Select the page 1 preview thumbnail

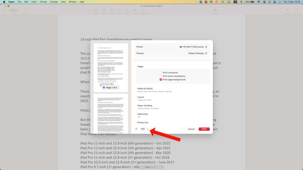[x=111, y=67]
